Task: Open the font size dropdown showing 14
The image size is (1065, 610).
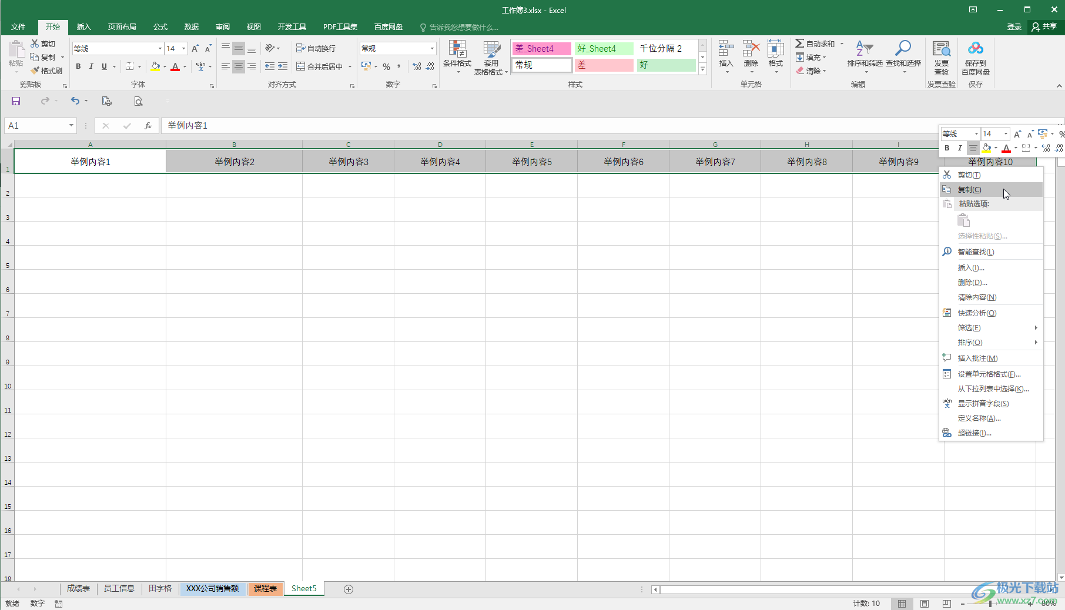Action: [x=184, y=48]
